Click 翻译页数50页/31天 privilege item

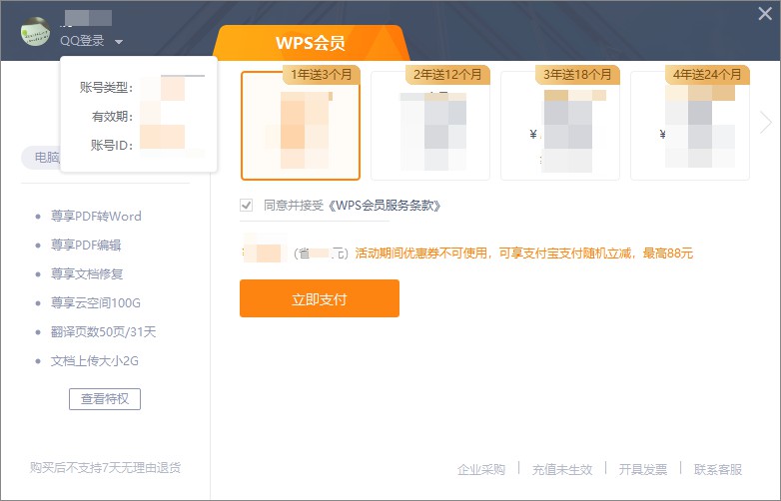103,331
